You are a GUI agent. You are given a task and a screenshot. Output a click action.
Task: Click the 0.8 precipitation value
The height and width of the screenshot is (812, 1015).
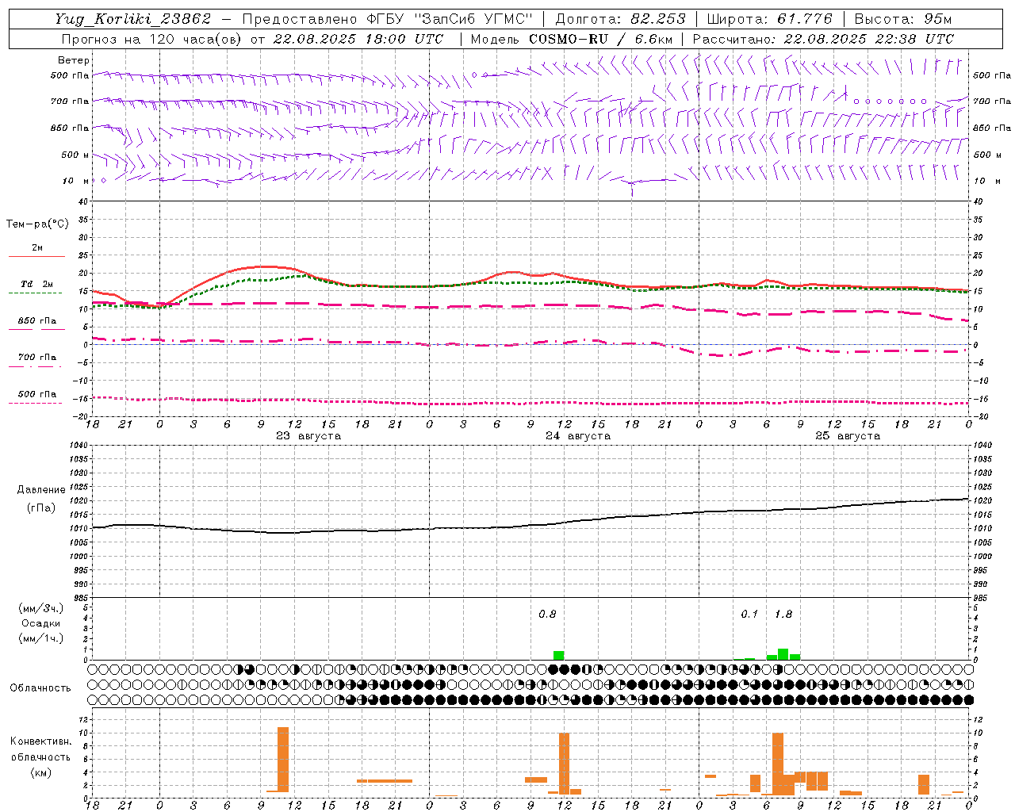pos(547,614)
